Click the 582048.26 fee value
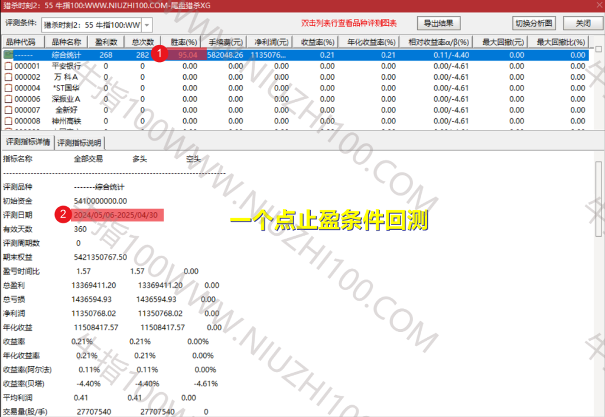This screenshot has width=605, height=417. (x=225, y=55)
